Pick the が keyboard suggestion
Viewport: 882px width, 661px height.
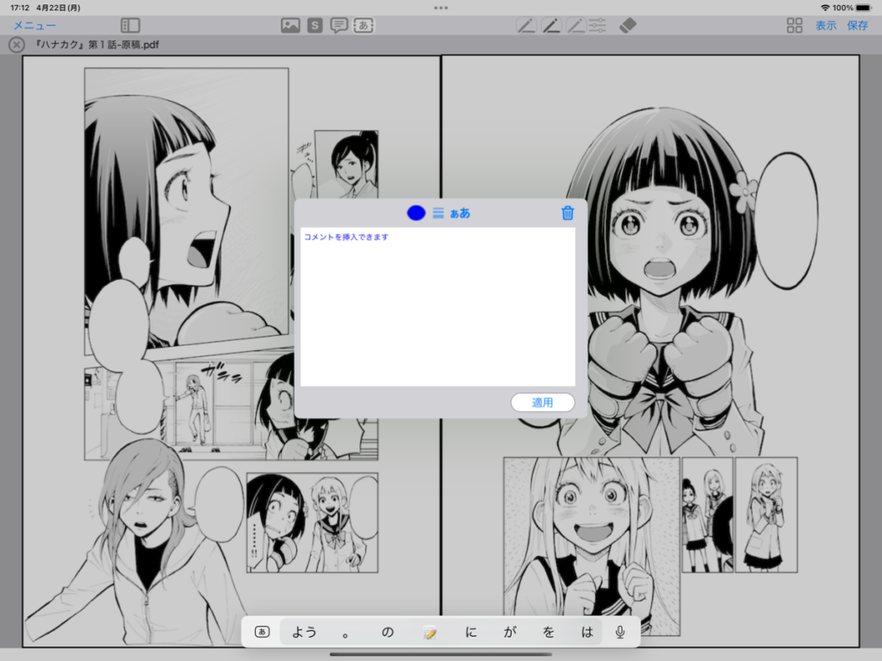click(510, 632)
